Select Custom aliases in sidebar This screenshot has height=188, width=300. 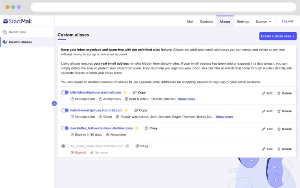[27, 42]
